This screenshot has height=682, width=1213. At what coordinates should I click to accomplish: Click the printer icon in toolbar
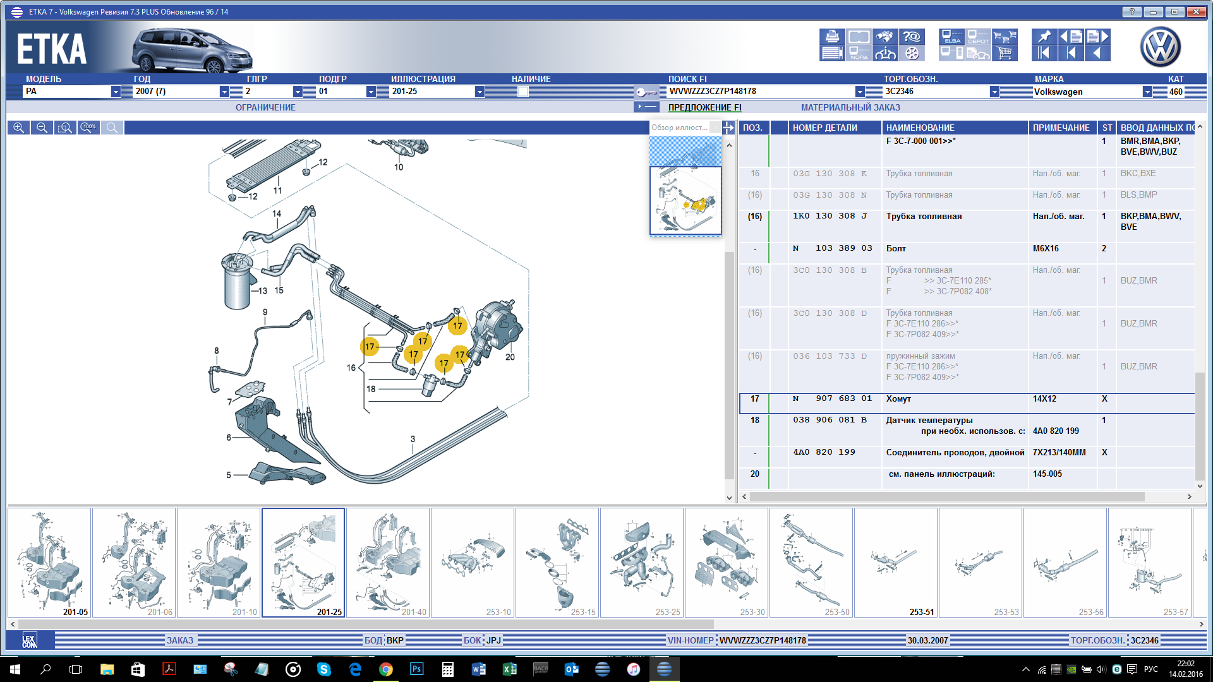click(832, 37)
